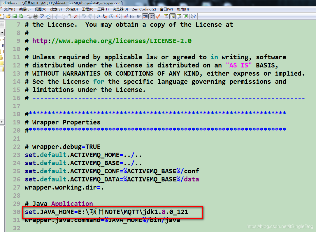Open the 编辑(E) menu

pos(25,9)
